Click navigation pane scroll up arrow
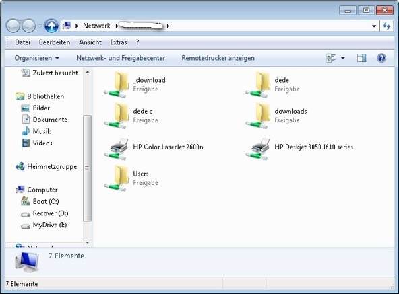The height and width of the screenshot is (294, 399). (x=88, y=72)
